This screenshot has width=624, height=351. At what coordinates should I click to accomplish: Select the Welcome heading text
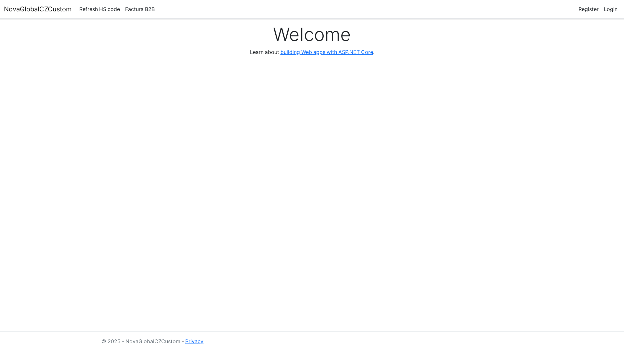tap(312, 34)
